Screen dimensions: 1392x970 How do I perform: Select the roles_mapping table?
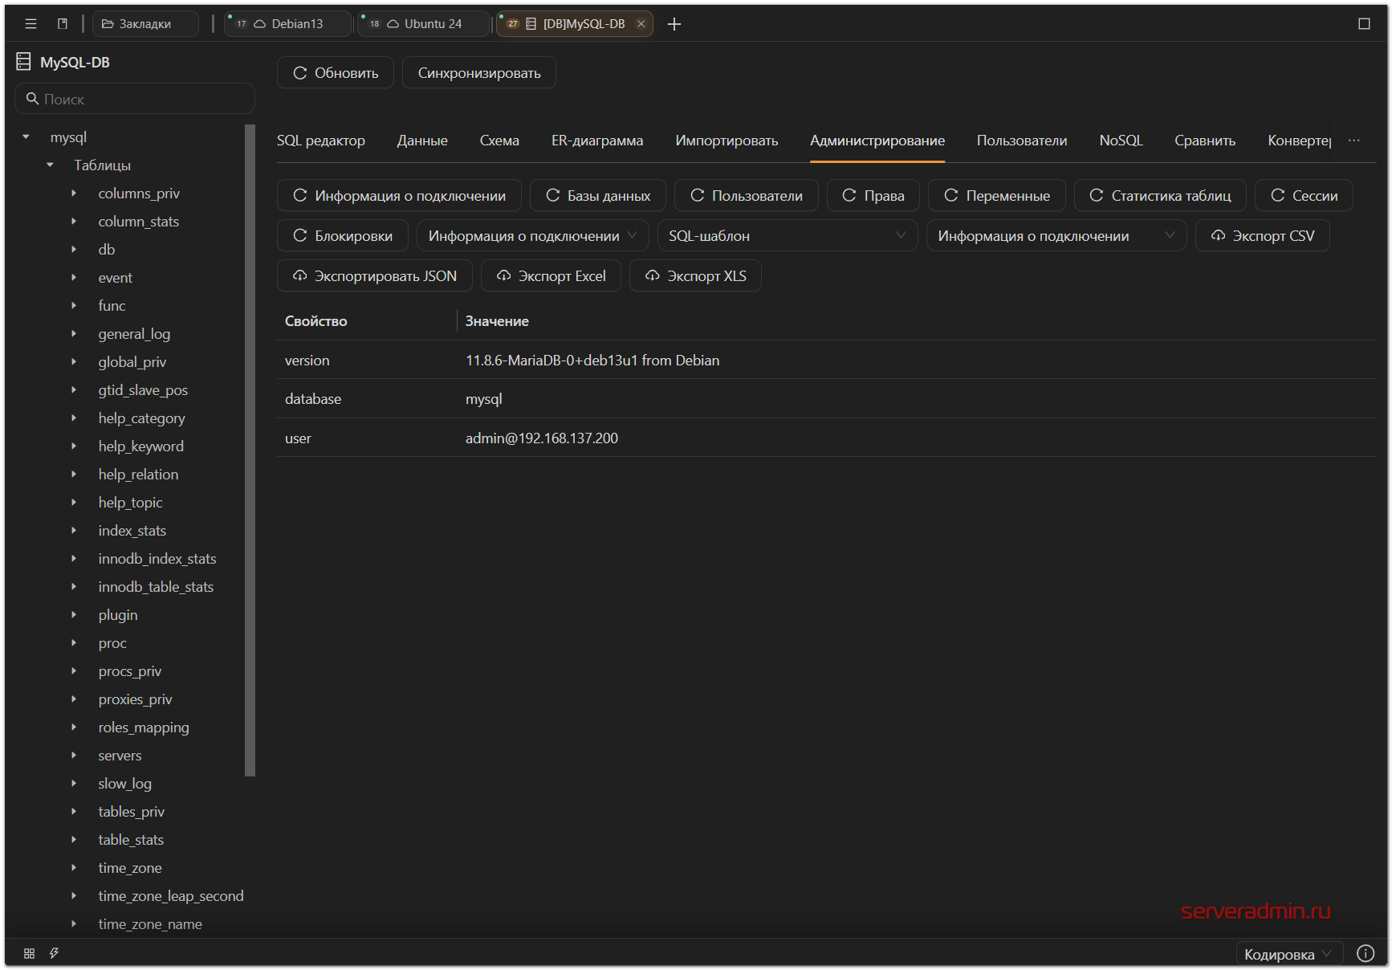coord(144,727)
